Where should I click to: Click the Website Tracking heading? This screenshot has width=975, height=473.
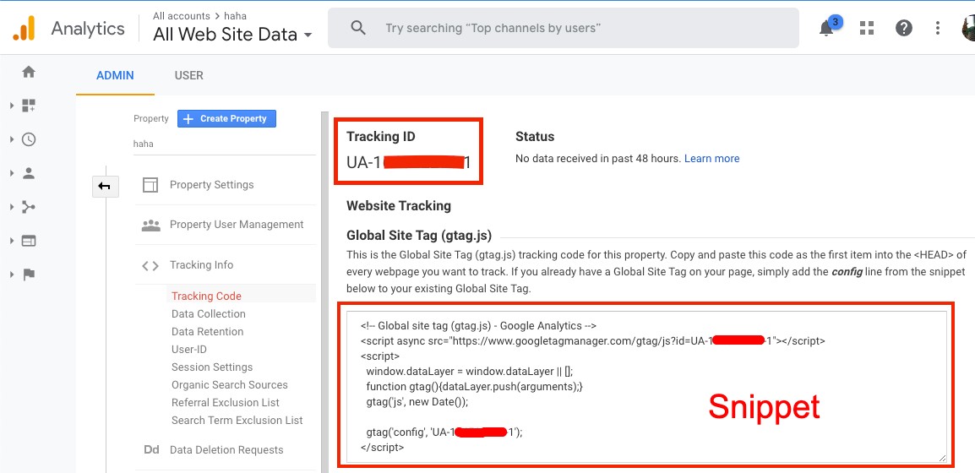[399, 206]
